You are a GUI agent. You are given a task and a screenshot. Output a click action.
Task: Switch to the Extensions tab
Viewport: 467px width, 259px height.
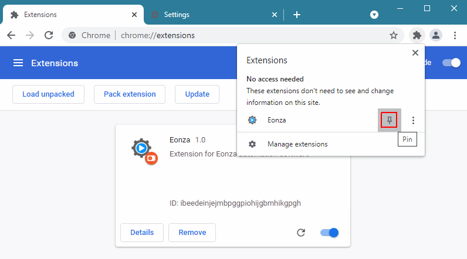tap(73, 15)
